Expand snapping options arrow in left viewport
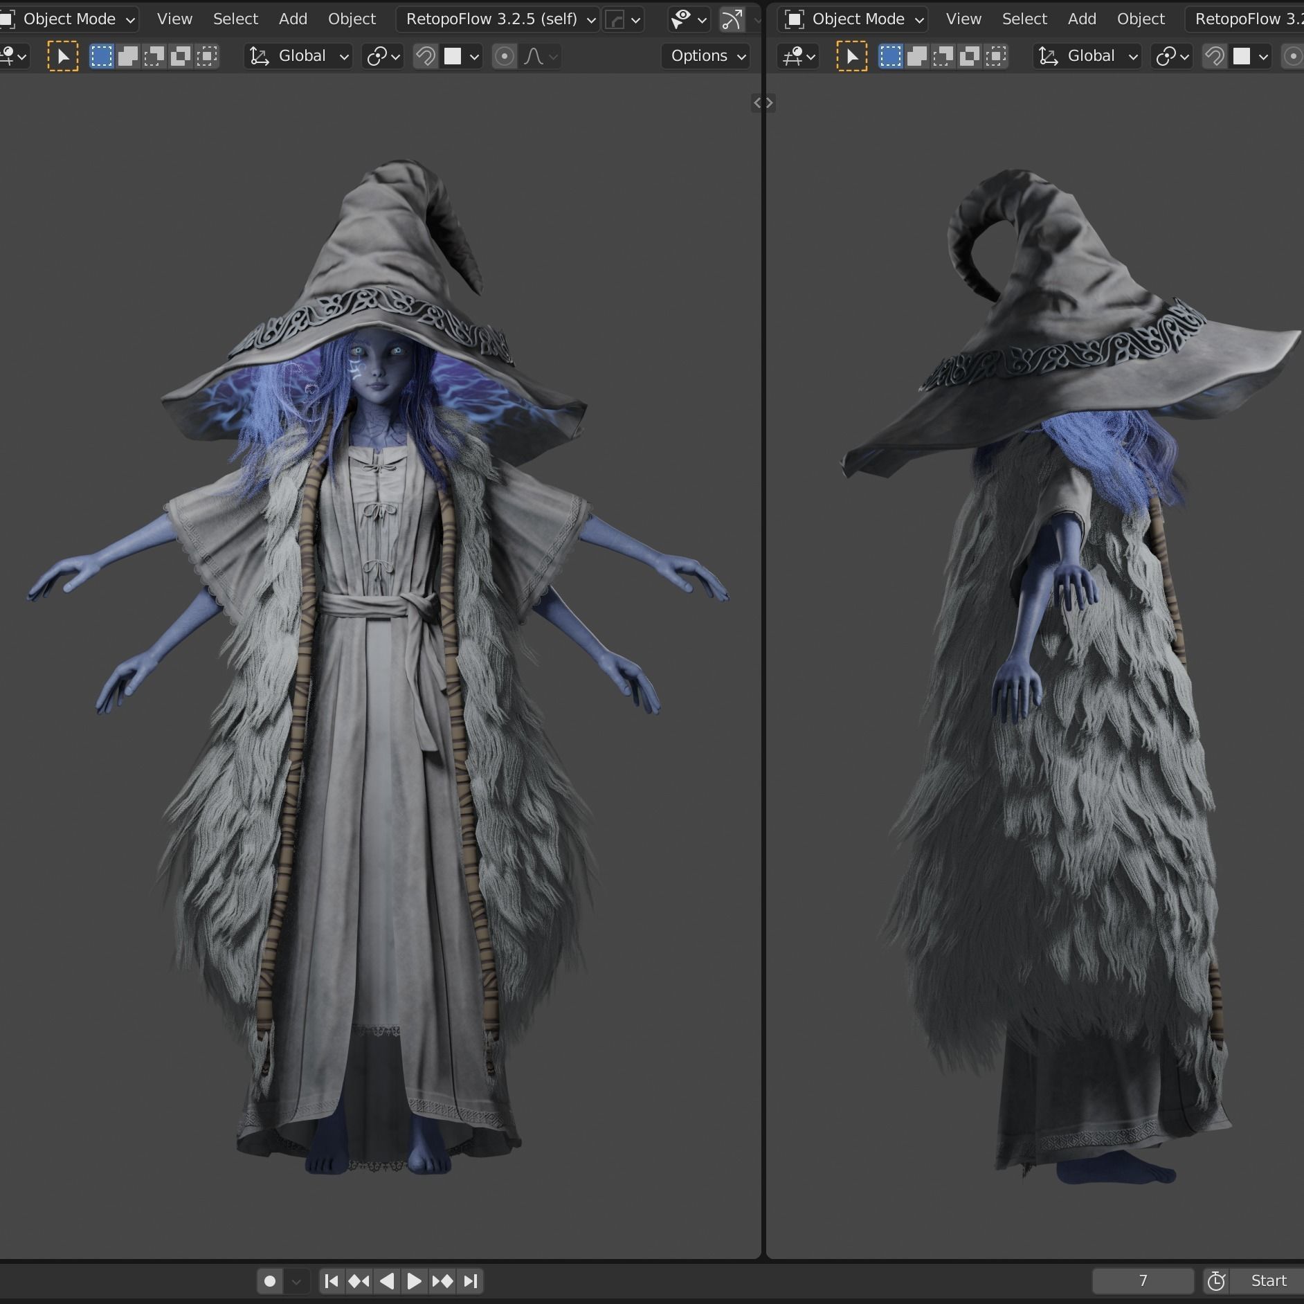Viewport: 1304px width, 1304px height. tap(474, 56)
